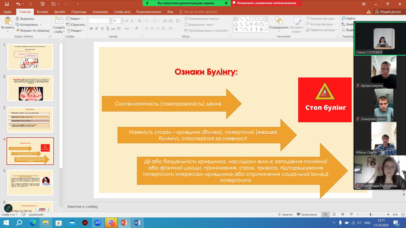Toggle justify text alignment
The width and height of the screenshot is (406, 228).
[x=163, y=28]
